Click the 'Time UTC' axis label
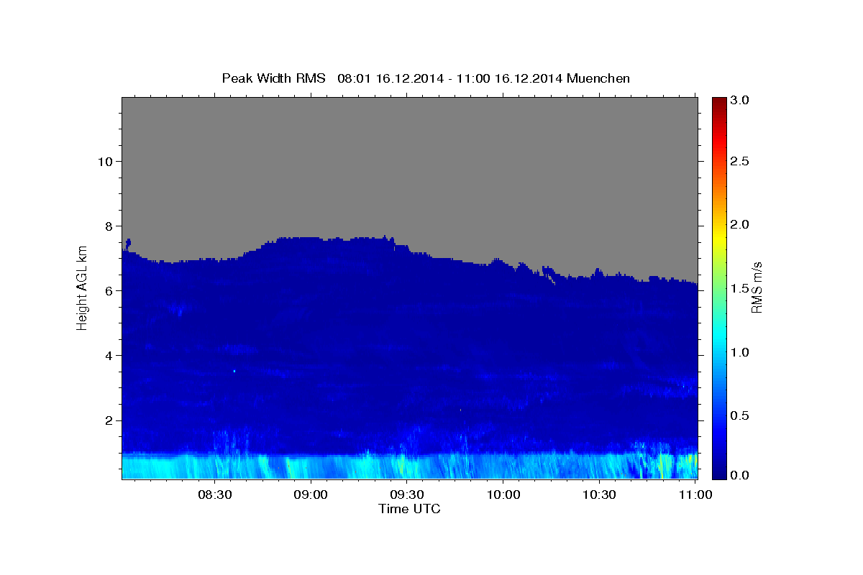 [409, 509]
